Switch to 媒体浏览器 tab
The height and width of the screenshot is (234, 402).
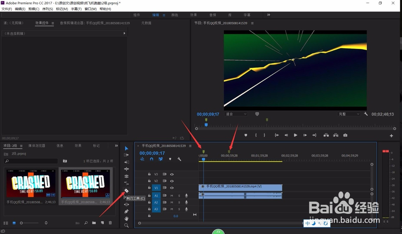tap(37, 146)
